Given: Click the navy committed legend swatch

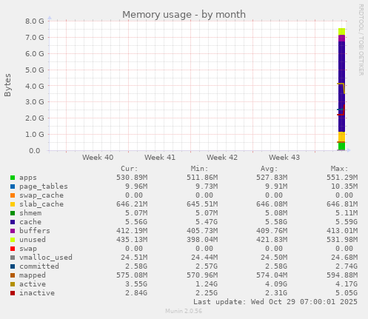Looking at the screenshot, I should [13, 266].
